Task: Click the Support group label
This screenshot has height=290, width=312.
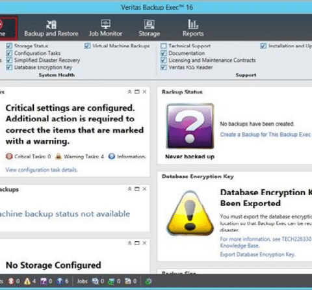Action: [246, 75]
